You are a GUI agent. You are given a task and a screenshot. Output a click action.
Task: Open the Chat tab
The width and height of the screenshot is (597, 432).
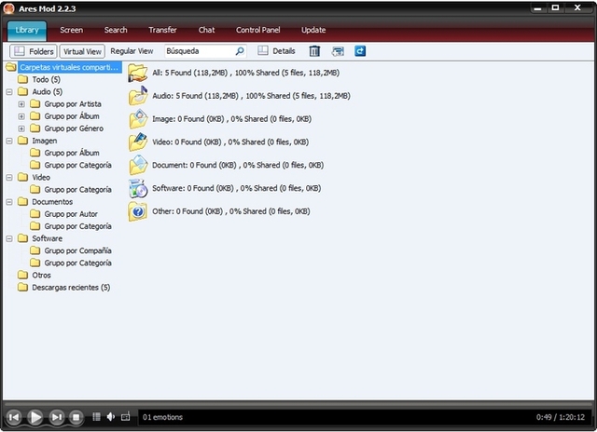pyautogui.click(x=207, y=30)
